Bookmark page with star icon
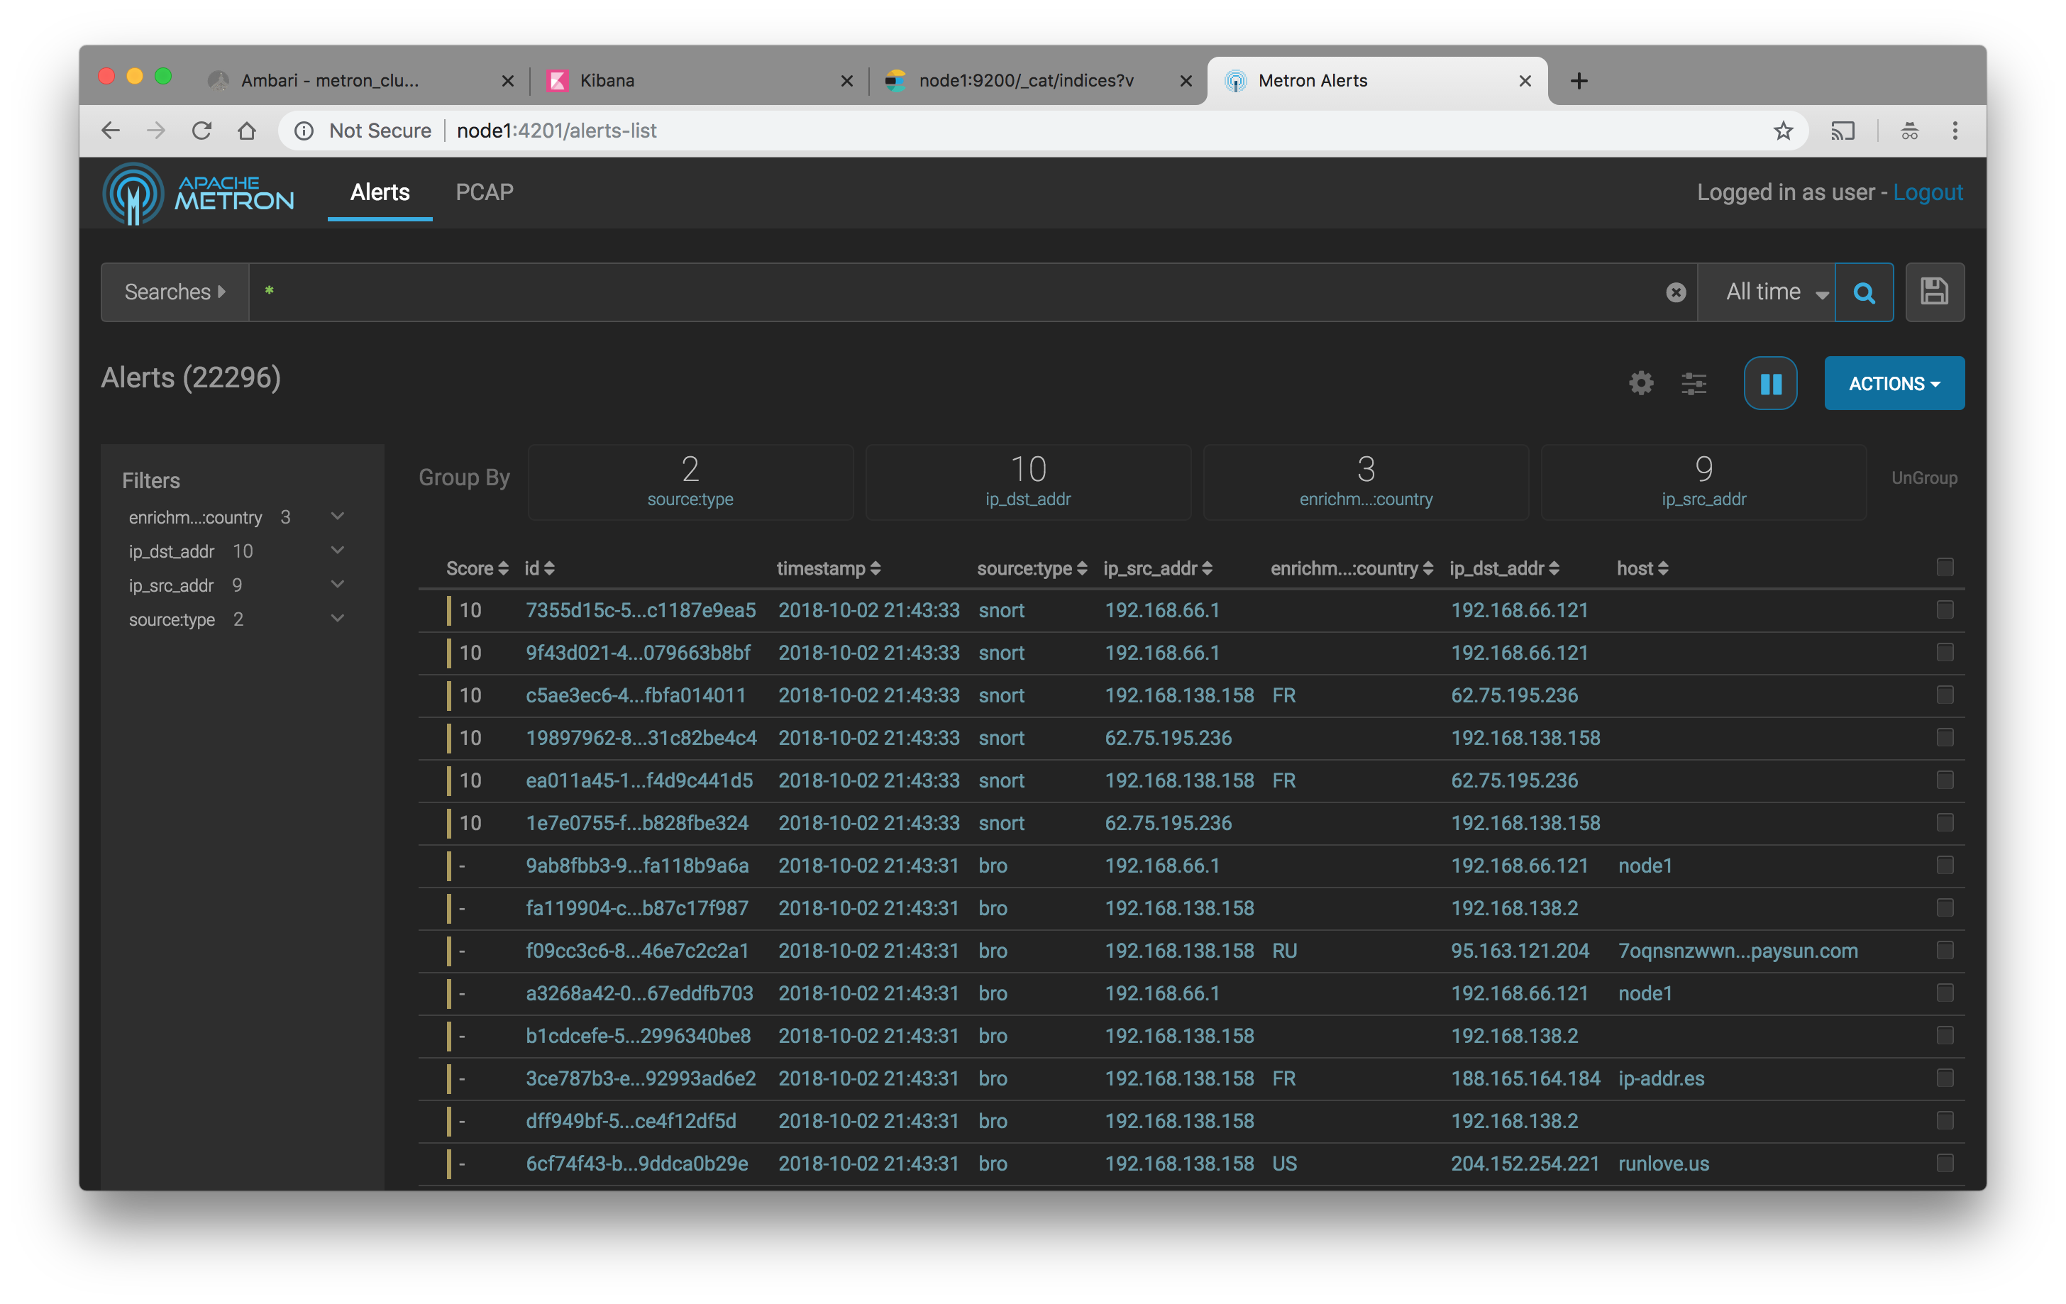2066x1304 pixels. pos(1783,131)
